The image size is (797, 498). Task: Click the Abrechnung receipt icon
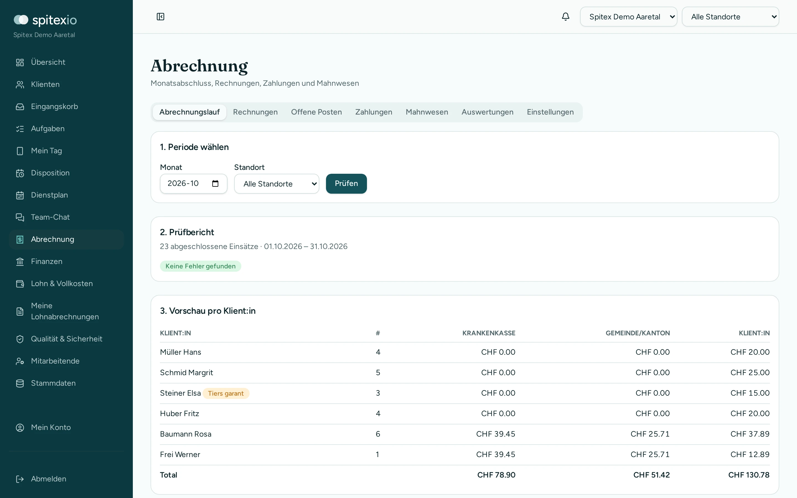pyautogui.click(x=20, y=239)
